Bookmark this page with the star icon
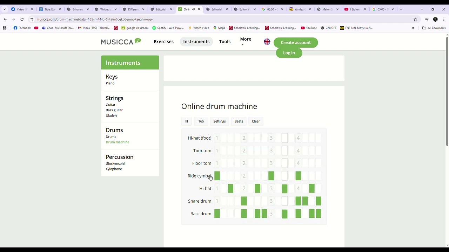This screenshot has width=449, height=252. click(415, 19)
